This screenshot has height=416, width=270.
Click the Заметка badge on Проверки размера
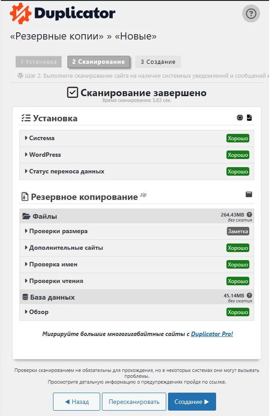pos(238,231)
